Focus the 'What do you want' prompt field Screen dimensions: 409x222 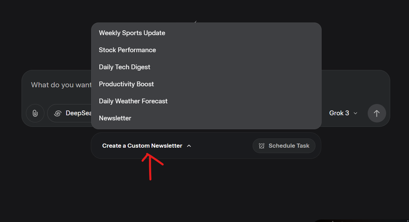(61, 85)
